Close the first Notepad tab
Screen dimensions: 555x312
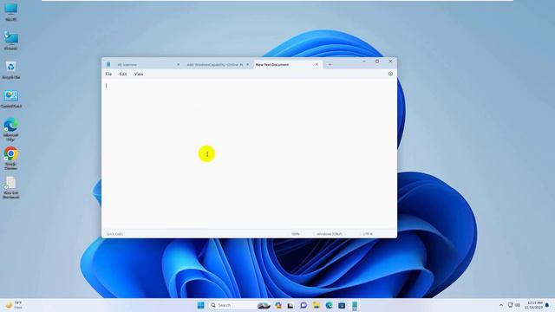pyautogui.click(x=178, y=64)
